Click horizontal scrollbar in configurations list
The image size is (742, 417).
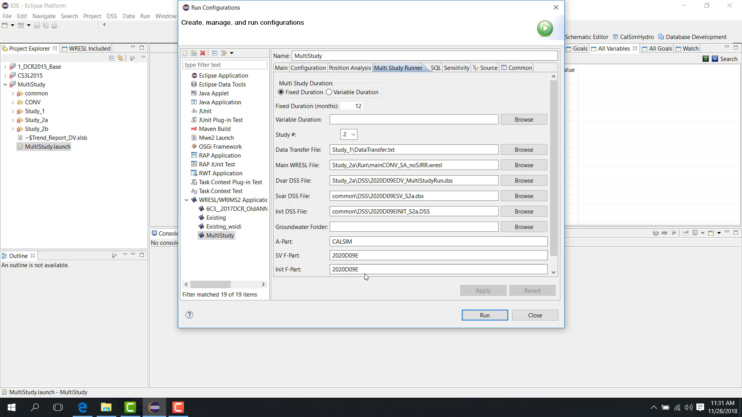coord(211,284)
